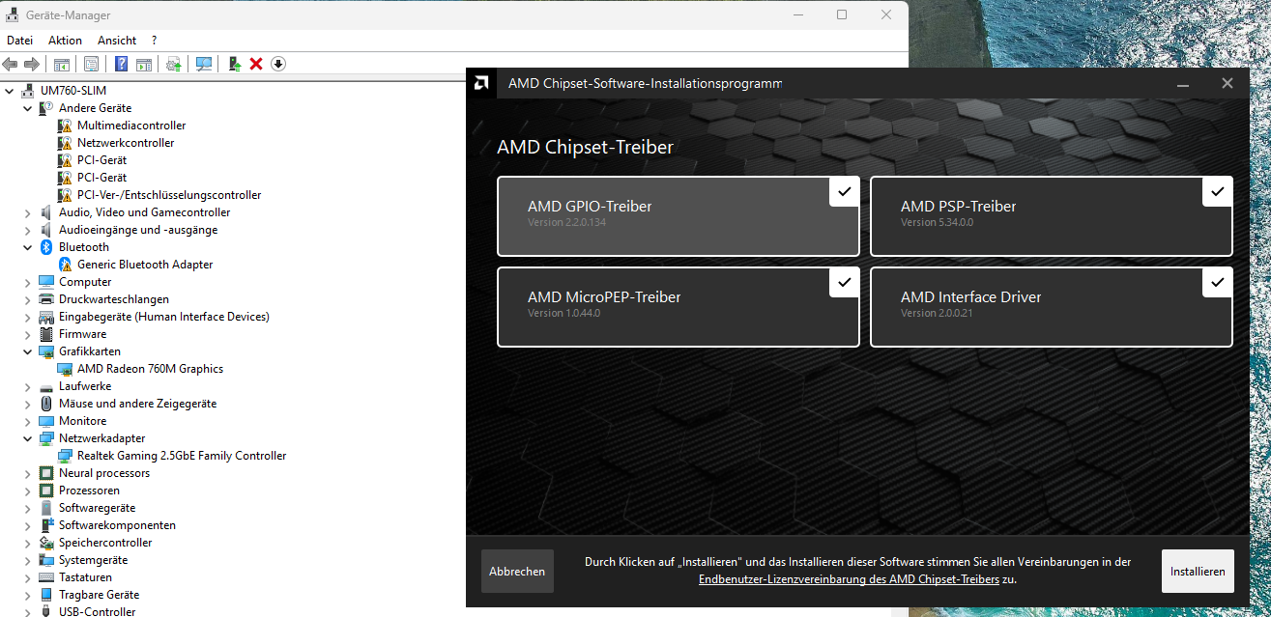Click the blue question mark help icon

click(x=121, y=64)
